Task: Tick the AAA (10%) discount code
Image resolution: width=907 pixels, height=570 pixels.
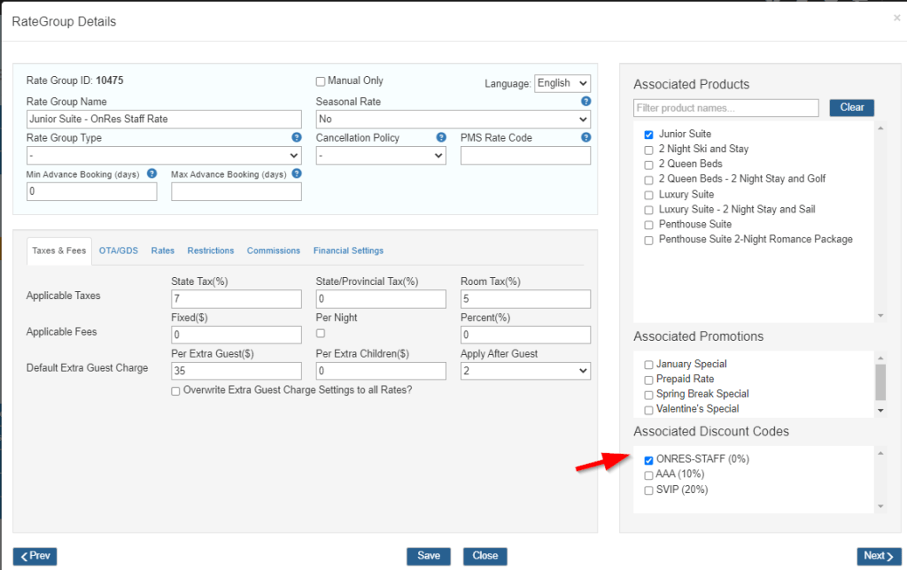Action: tap(649, 475)
